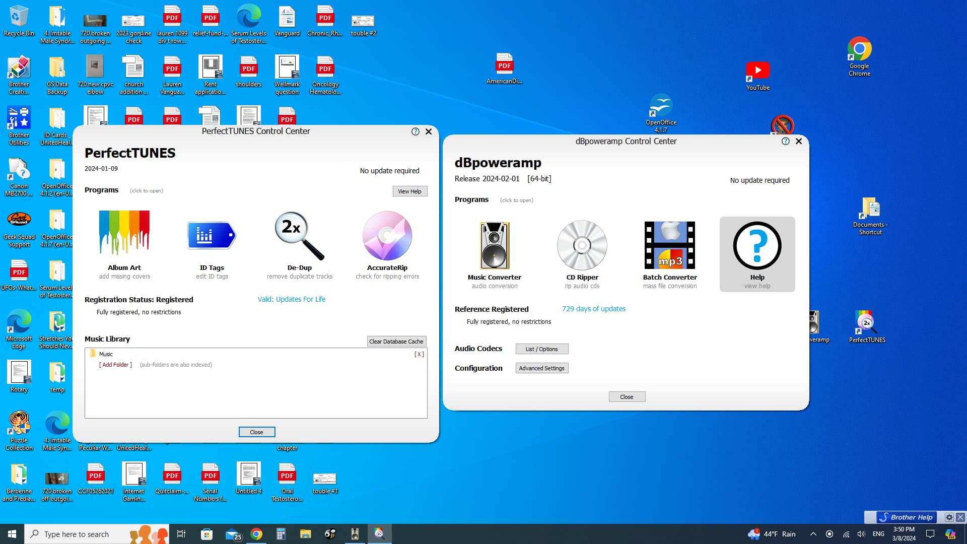Open Untitled 4 document on desktop
Viewport: 967px width, 544px height.
tap(248, 479)
